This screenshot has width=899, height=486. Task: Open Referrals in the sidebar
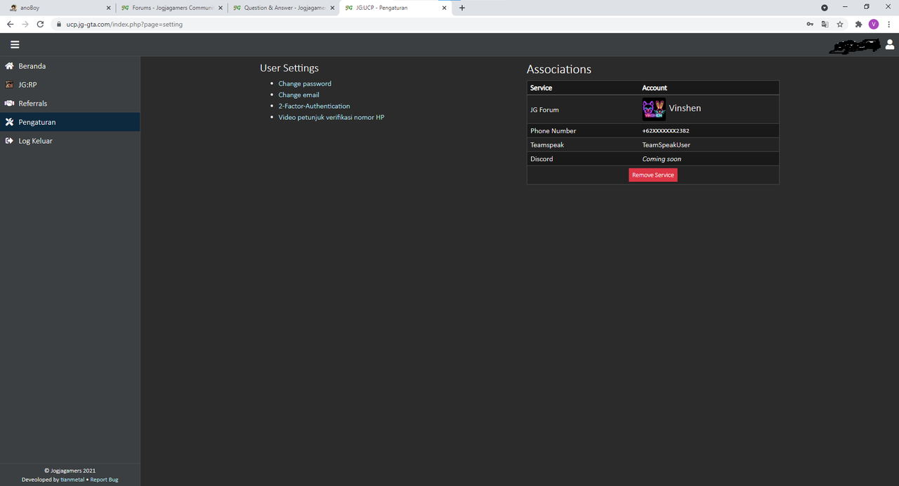(70, 104)
